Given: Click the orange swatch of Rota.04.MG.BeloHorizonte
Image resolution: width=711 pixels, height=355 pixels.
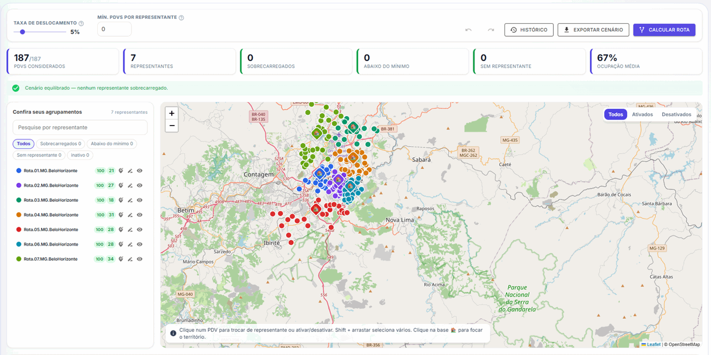Looking at the screenshot, I should 19,215.
